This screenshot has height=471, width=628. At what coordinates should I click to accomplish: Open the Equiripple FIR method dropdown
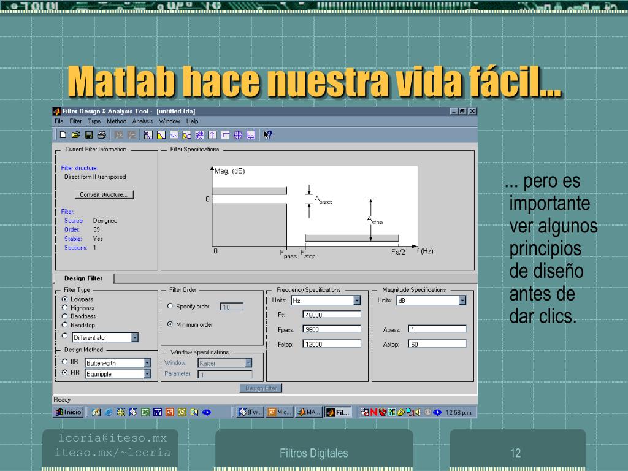pos(147,373)
